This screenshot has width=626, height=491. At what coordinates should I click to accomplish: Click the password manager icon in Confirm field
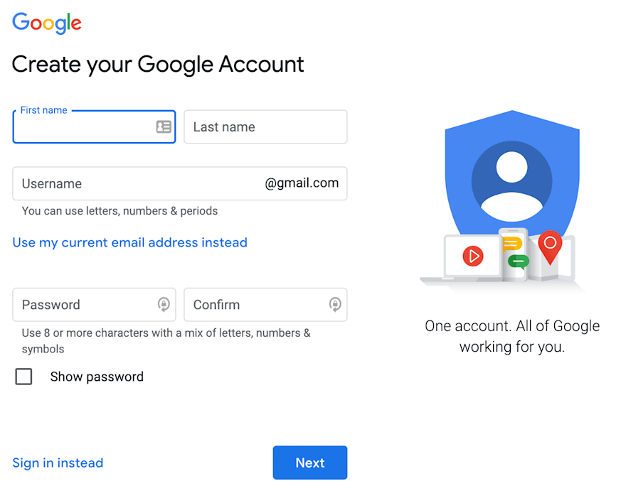(335, 304)
